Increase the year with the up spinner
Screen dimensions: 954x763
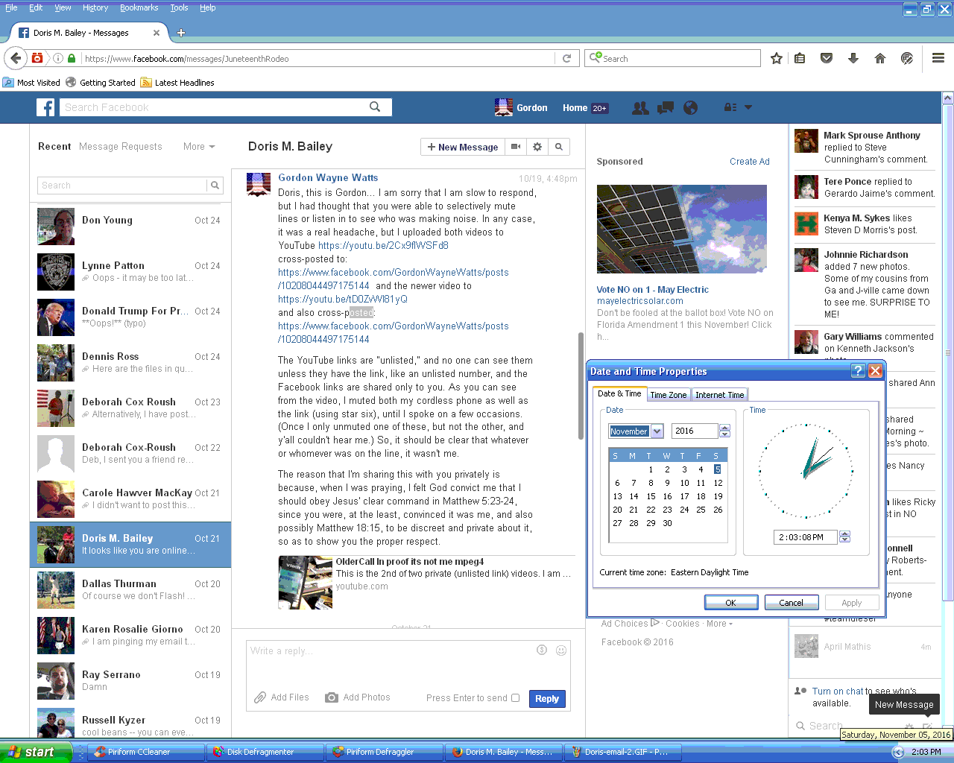pos(724,428)
